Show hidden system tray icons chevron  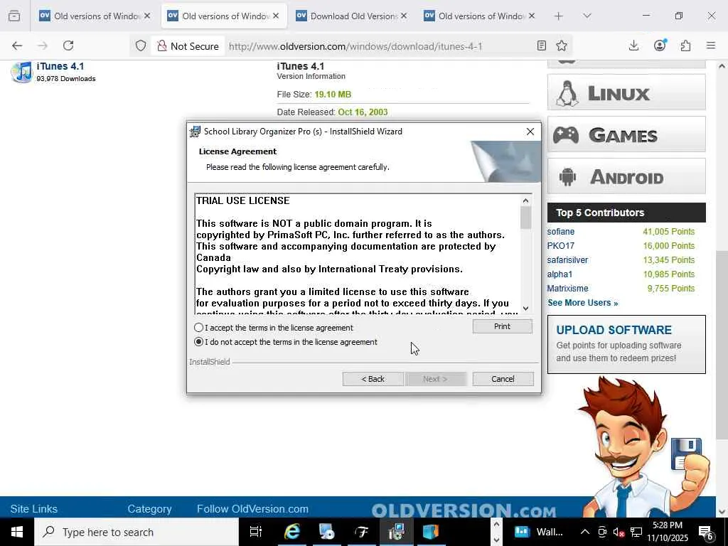tap(585, 532)
